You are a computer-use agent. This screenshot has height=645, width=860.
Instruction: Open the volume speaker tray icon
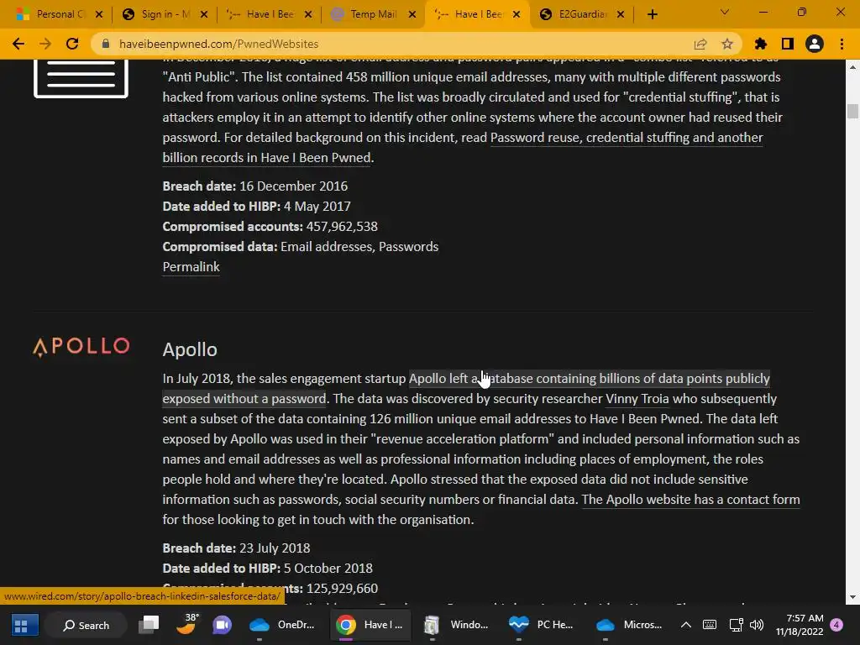tap(757, 625)
